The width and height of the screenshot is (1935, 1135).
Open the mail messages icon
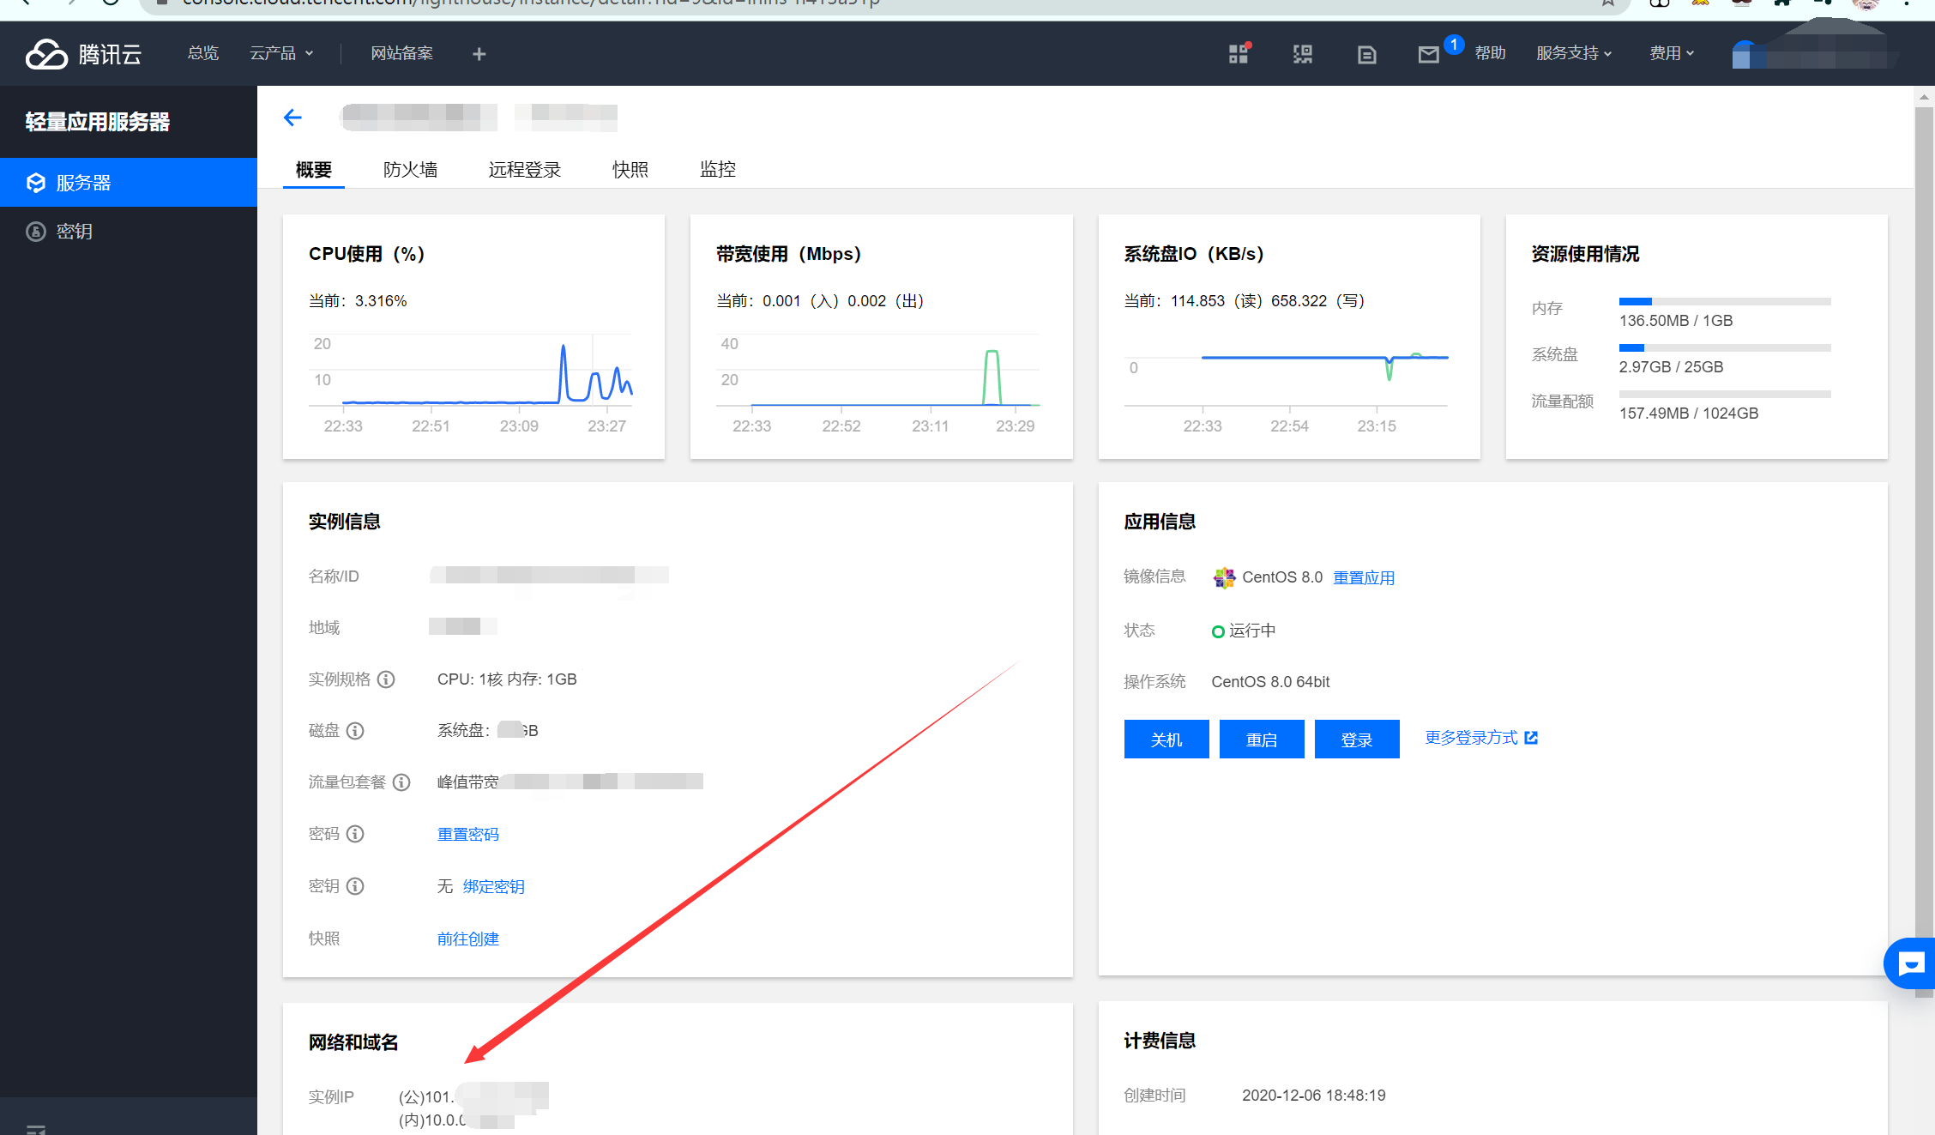pyautogui.click(x=1428, y=55)
